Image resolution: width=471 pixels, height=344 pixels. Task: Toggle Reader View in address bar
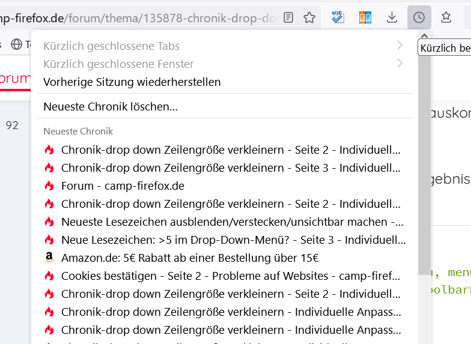coord(289,18)
